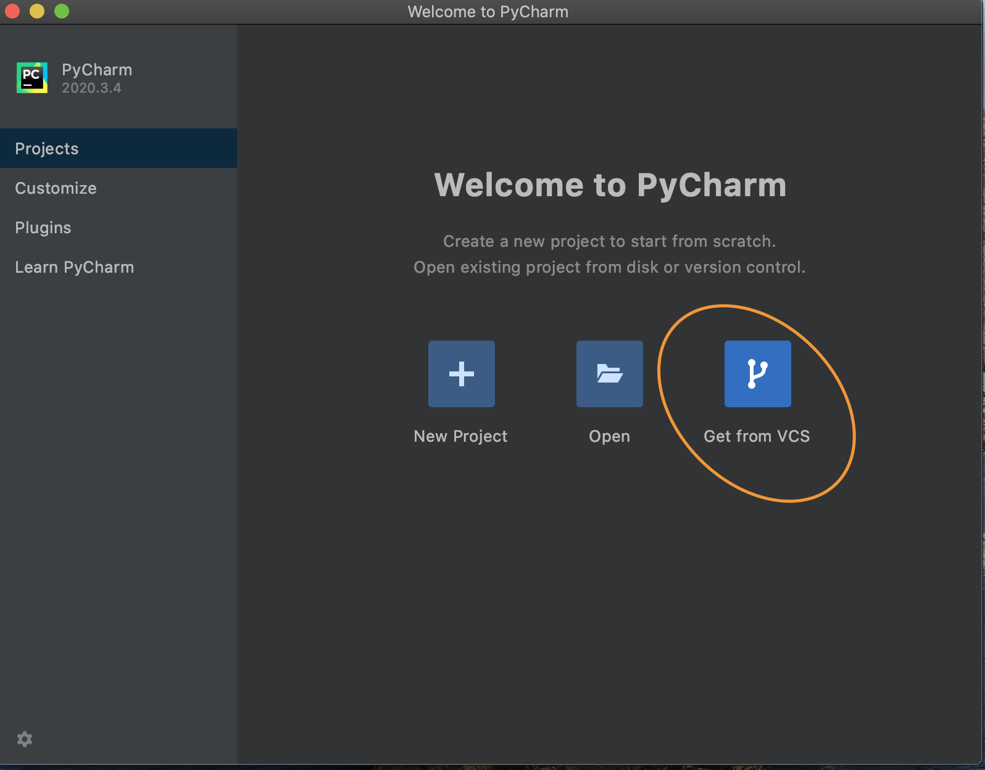Click 'Open existing project from disk or version control.'
985x770 pixels.
[x=609, y=267]
